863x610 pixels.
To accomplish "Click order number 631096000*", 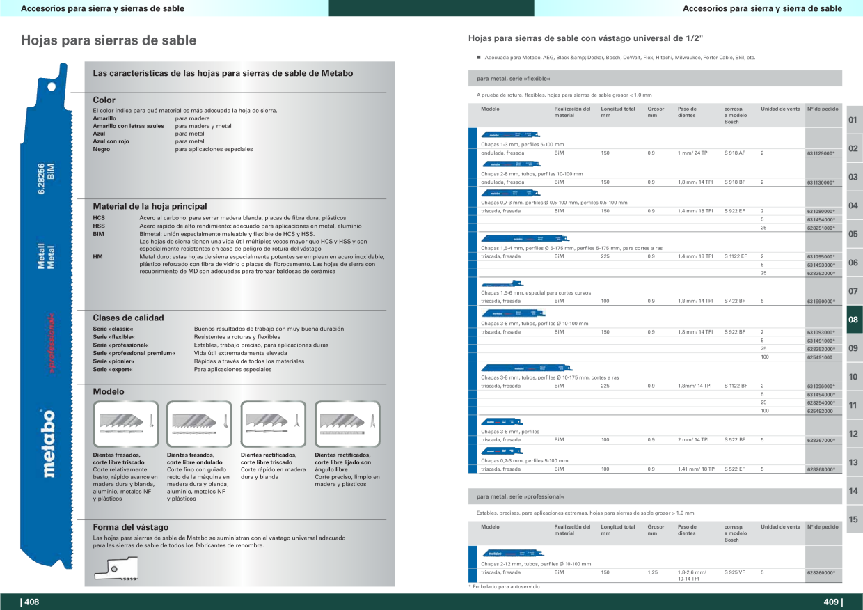I will click(821, 386).
